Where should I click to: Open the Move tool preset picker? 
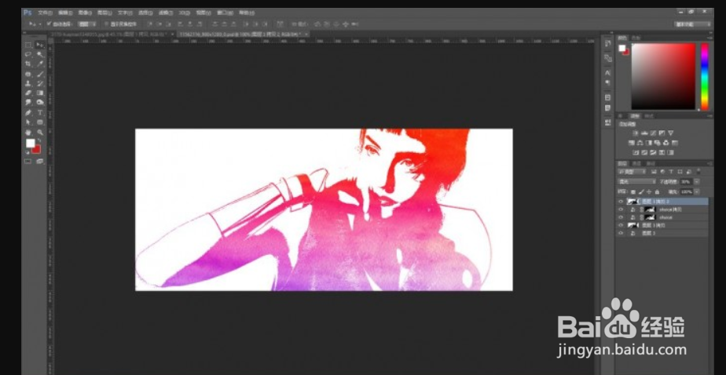click(x=35, y=24)
